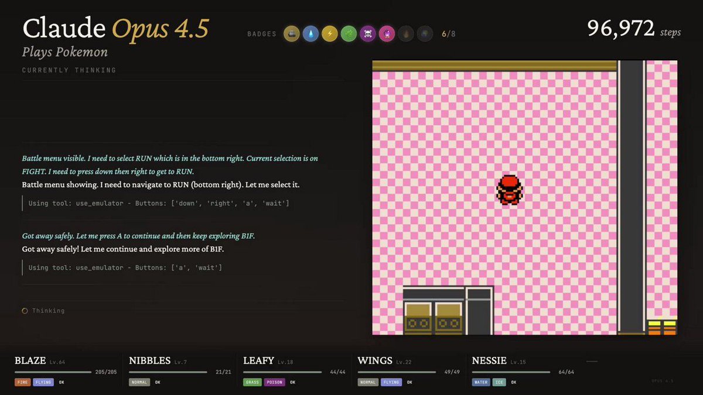The width and height of the screenshot is (703, 395).
Task: Click the FIRE type tag
Action: coord(22,382)
